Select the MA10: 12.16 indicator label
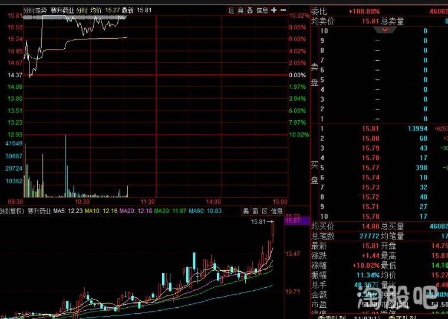The width and height of the screenshot is (448, 319). click(101, 211)
